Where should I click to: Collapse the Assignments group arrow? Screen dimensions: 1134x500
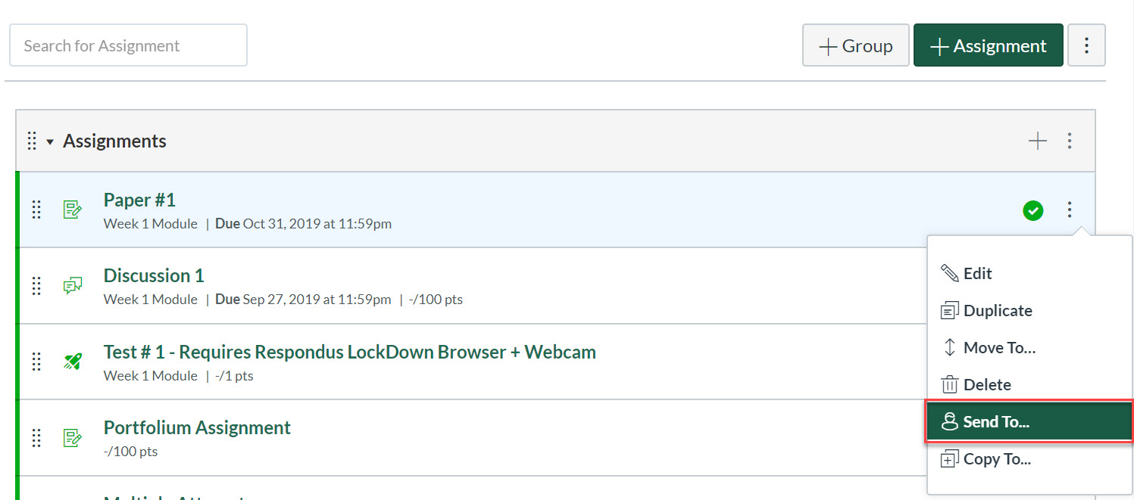click(50, 141)
